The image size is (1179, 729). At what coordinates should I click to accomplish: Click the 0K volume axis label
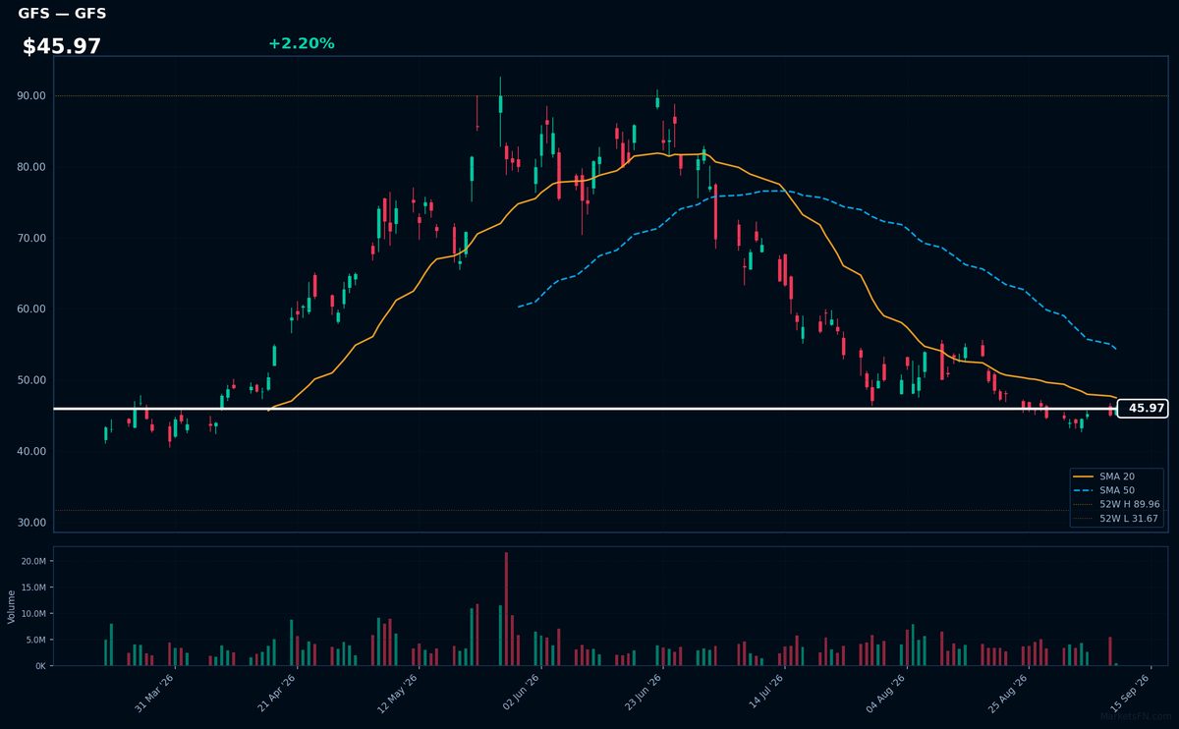point(40,666)
